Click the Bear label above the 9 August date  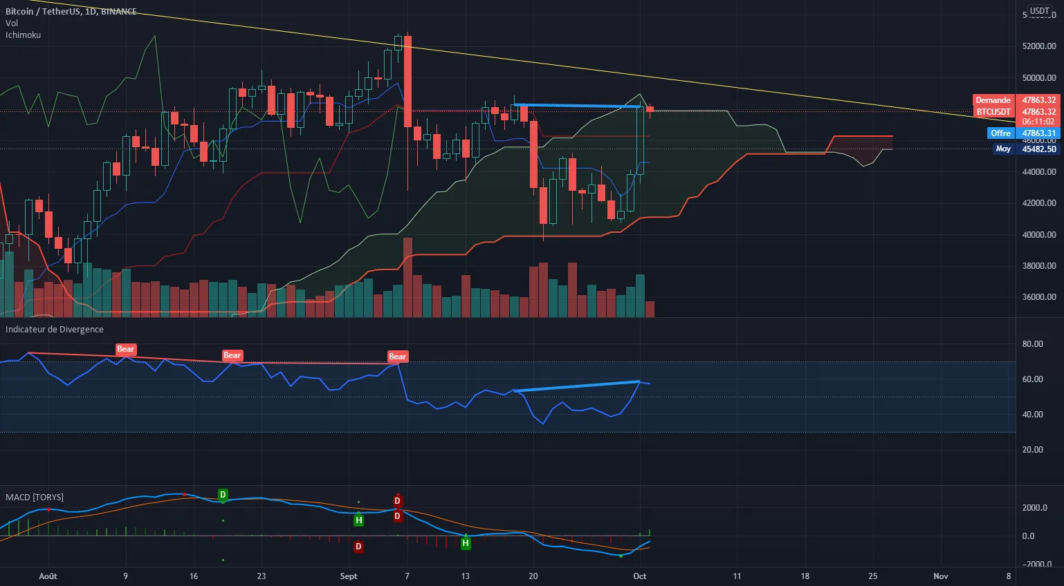pos(125,349)
